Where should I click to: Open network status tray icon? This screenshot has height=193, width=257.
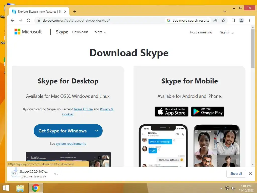tap(227, 188)
